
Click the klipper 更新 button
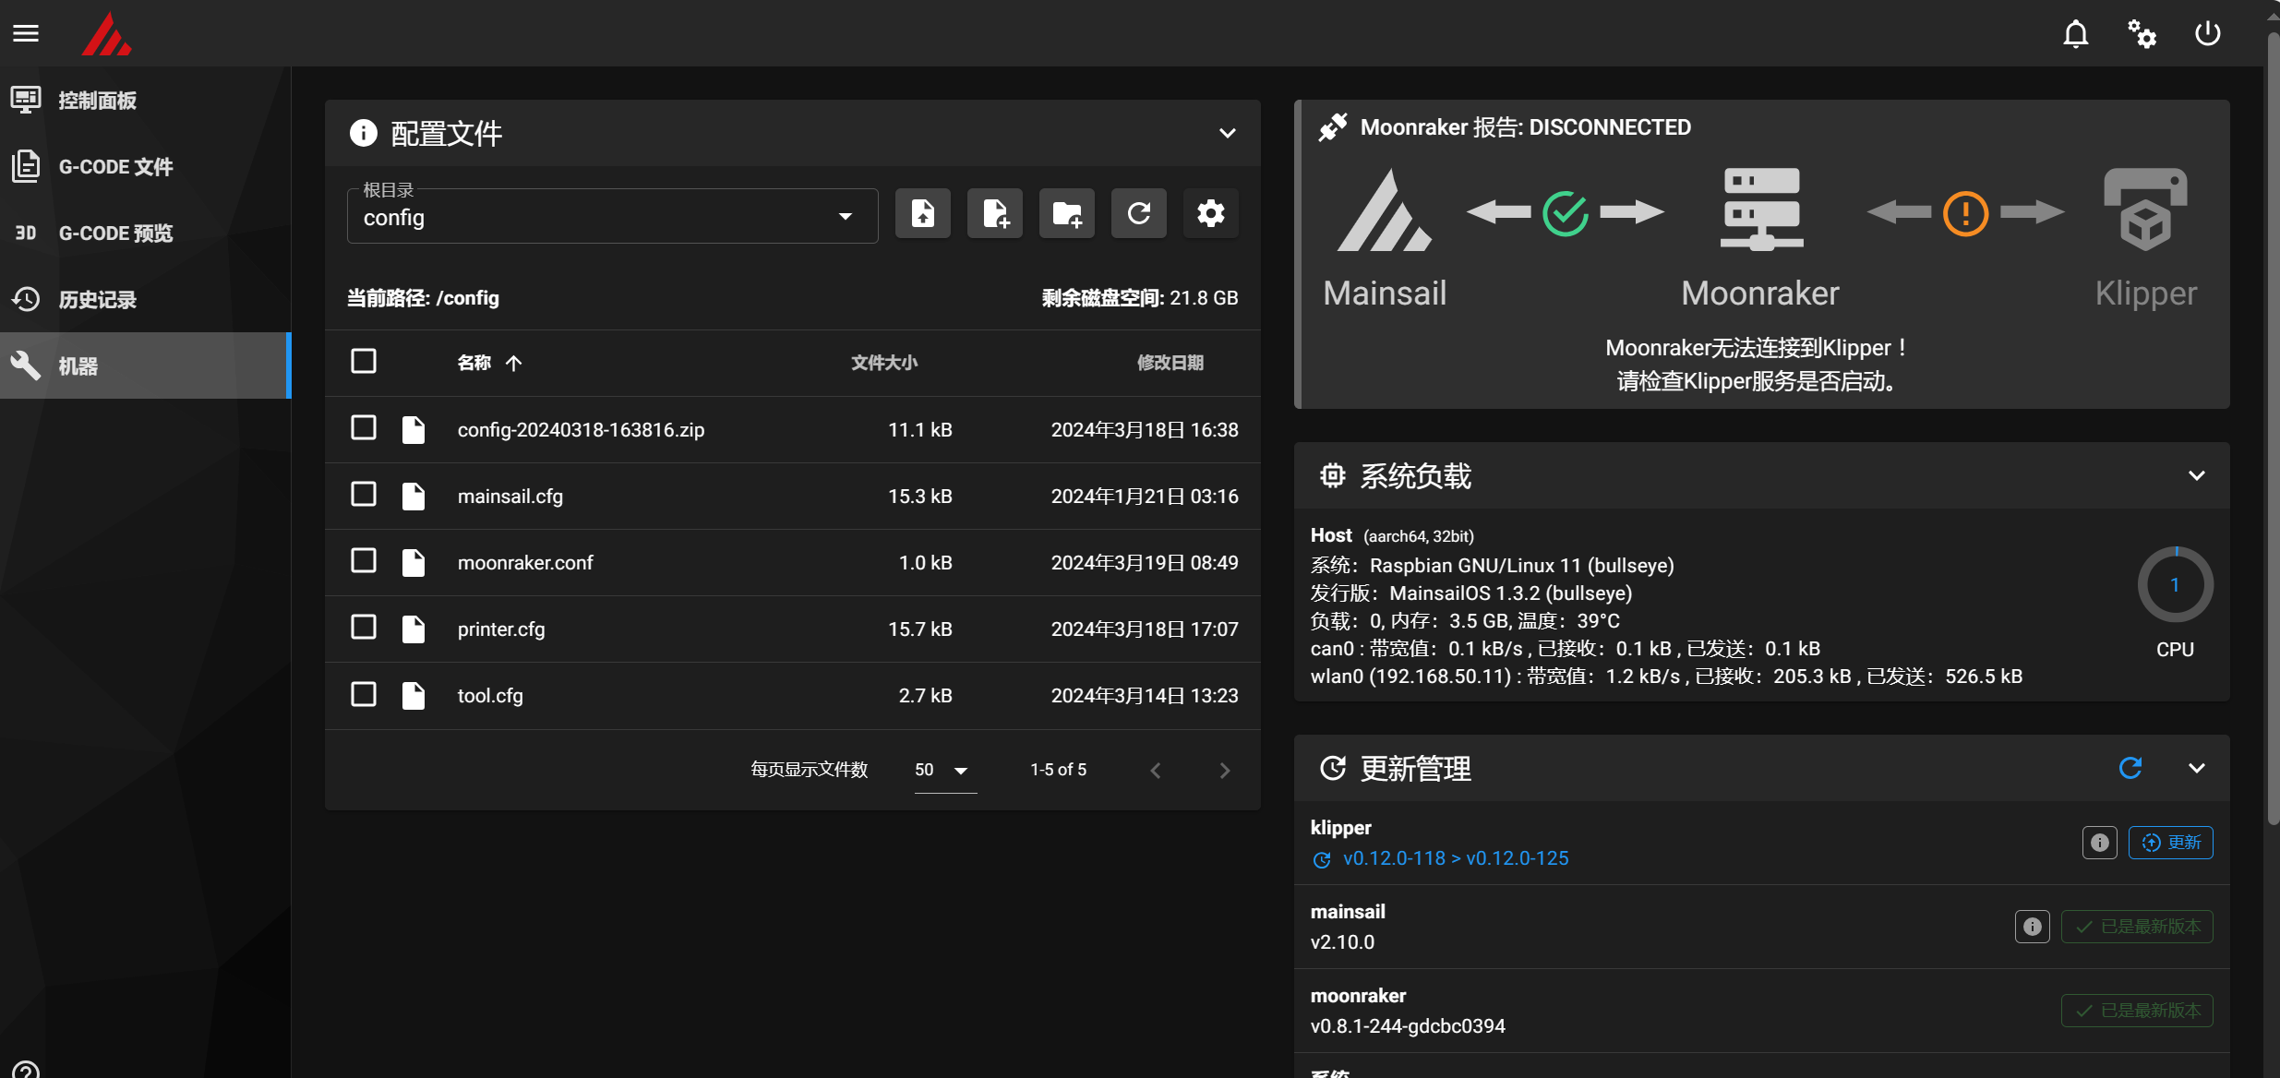(x=2171, y=843)
